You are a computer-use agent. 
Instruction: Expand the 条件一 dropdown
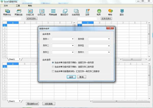tap(73, 39)
